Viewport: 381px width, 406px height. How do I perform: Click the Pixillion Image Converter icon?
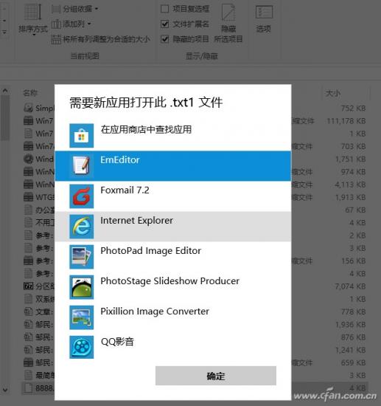pyautogui.click(x=81, y=317)
